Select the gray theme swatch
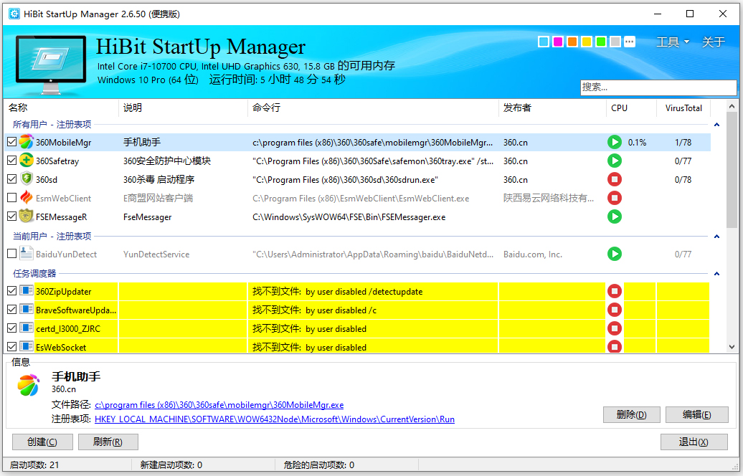 click(x=615, y=42)
